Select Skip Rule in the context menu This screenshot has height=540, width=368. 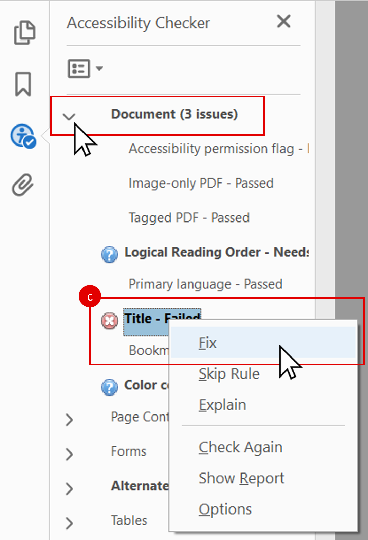tap(229, 373)
